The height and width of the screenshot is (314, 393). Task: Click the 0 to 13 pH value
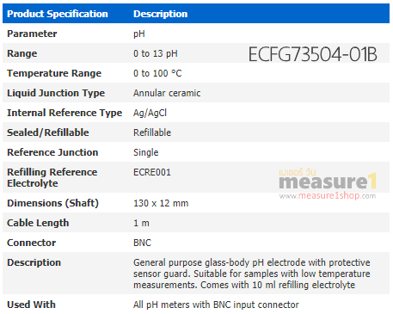tap(156, 53)
